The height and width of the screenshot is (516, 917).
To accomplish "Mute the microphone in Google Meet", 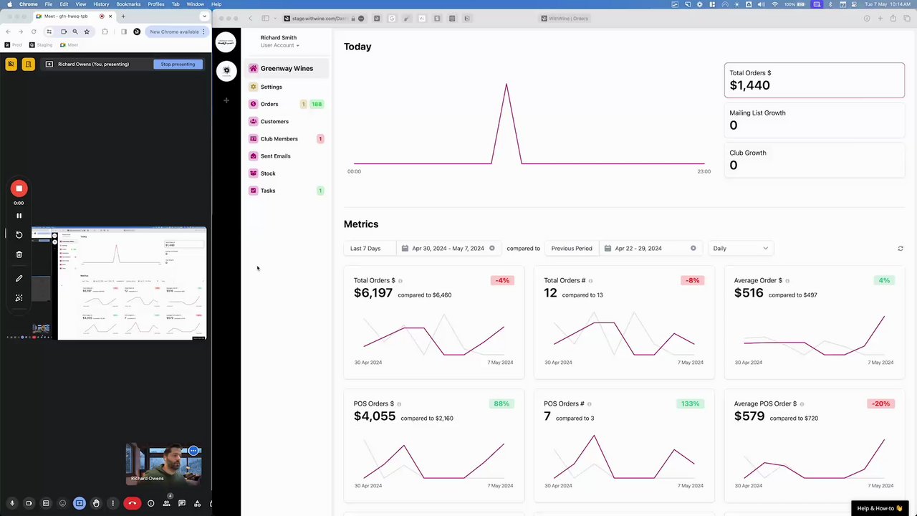I will tap(12, 503).
